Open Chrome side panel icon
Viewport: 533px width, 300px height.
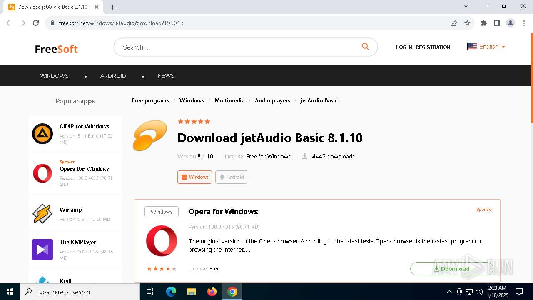(x=497, y=23)
